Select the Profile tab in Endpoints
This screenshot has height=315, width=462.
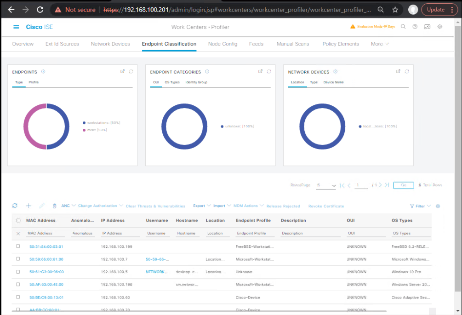point(34,82)
